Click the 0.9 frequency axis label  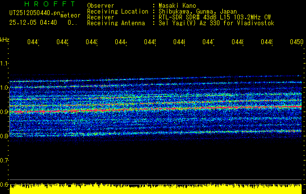point(4,112)
